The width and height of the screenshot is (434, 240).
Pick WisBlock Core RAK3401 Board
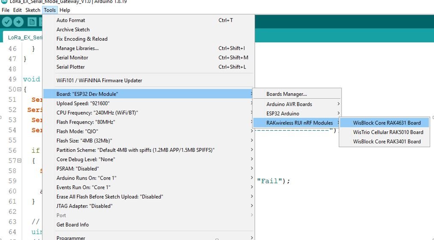tap(386, 142)
